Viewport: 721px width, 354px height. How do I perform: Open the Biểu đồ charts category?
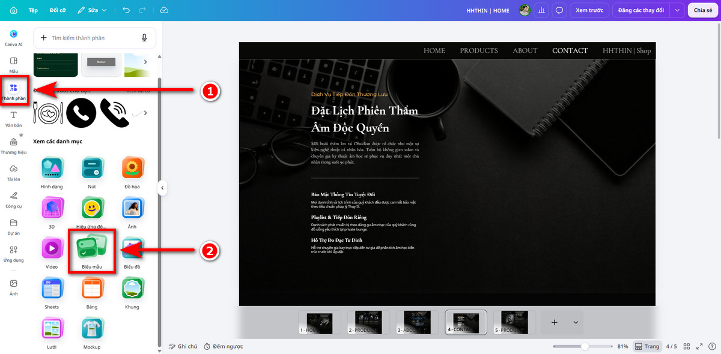132,253
